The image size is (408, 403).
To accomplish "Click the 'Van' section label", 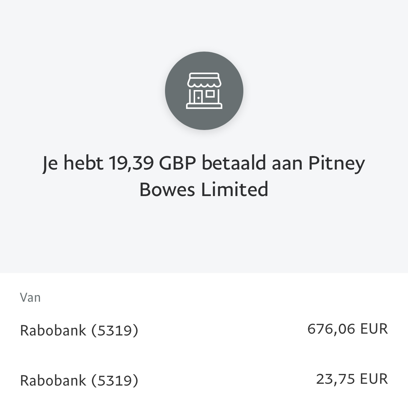I will pyautogui.click(x=30, y=298).
